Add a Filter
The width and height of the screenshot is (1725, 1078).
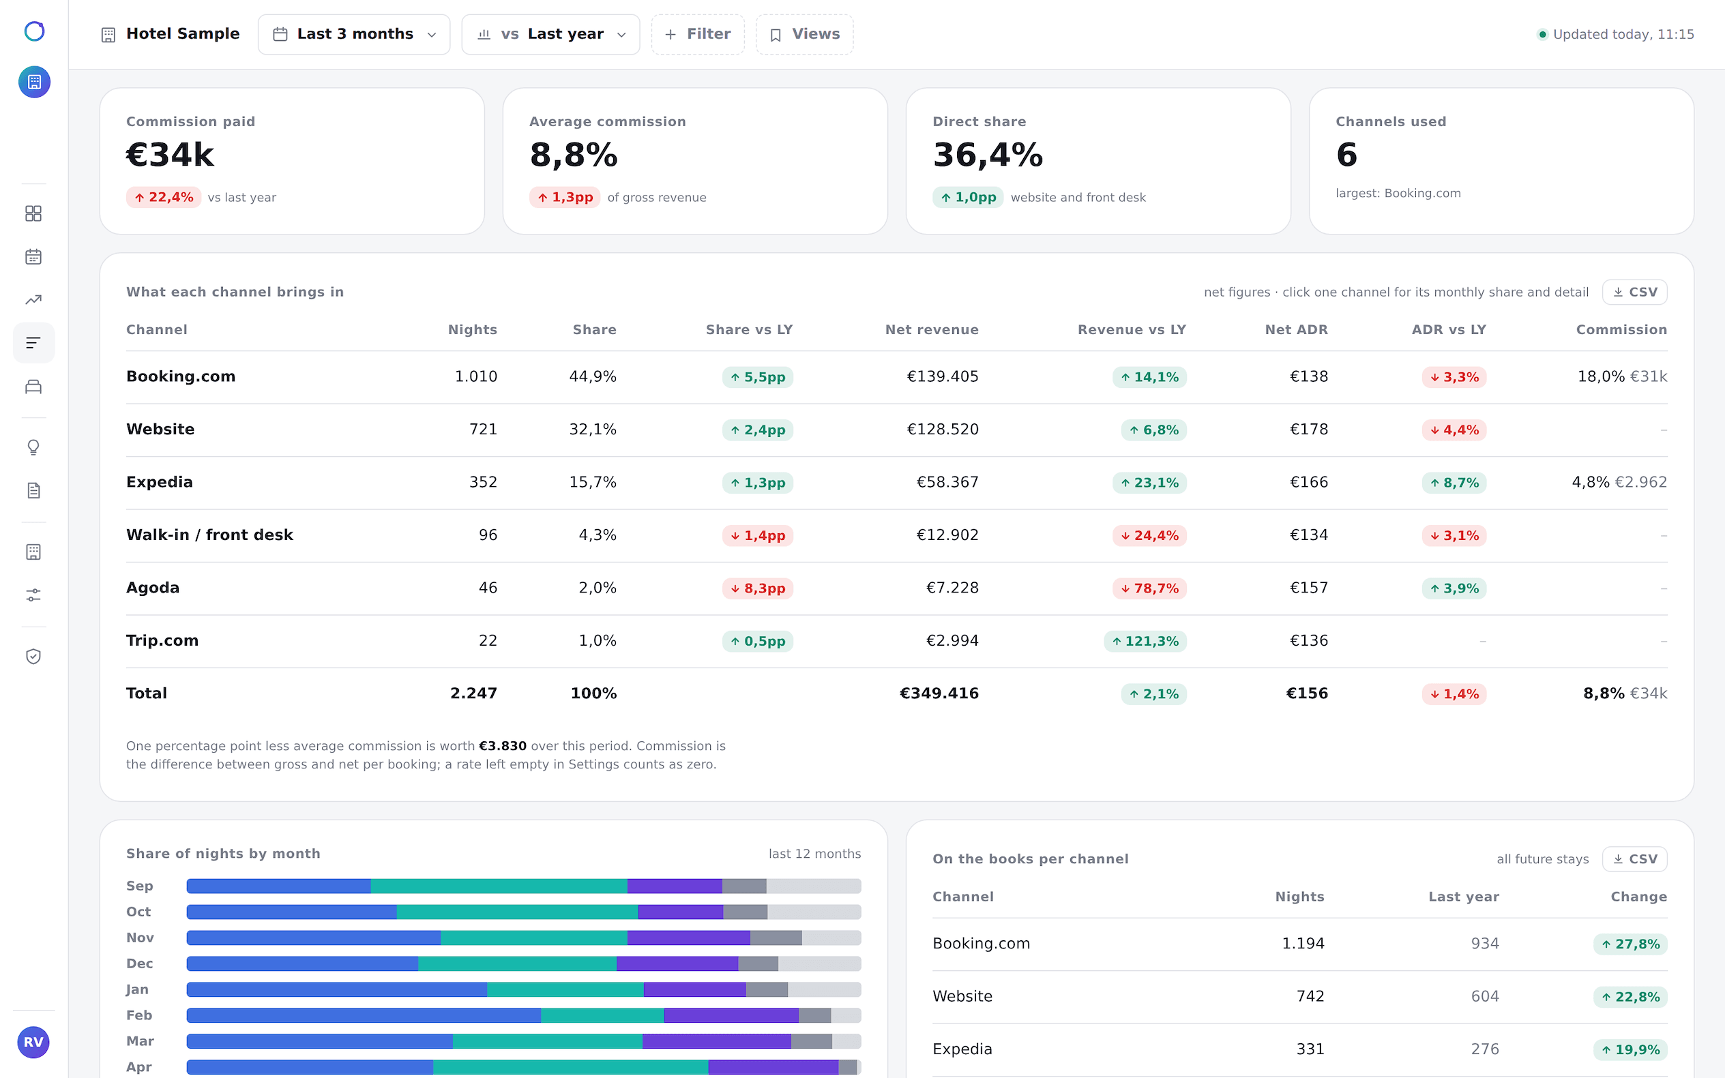coord(697,34)
